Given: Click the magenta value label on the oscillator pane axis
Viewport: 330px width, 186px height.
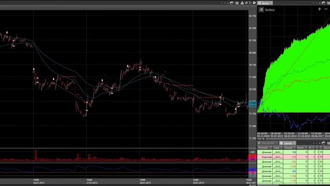Looking at the screenshot, I should click(252, 173).
